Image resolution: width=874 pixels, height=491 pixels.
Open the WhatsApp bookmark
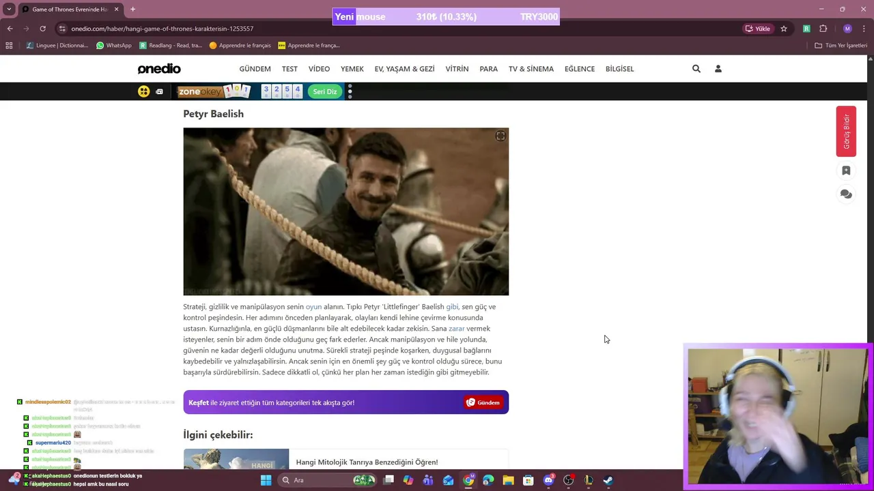point(114,46)
